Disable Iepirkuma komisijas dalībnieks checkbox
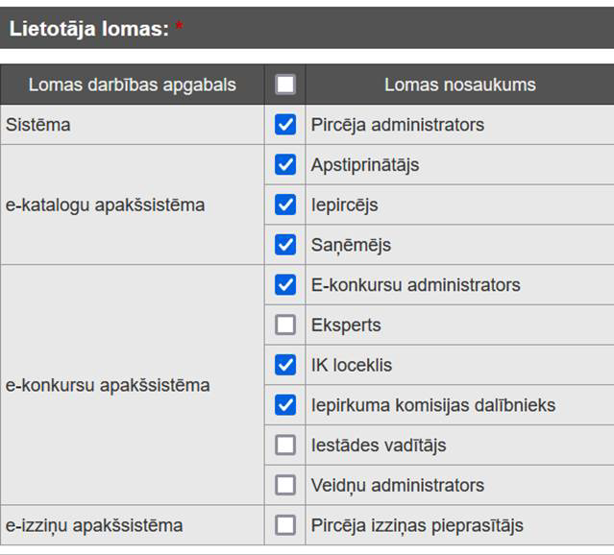This screenshot has height=555, width=614. pos(285,405)
